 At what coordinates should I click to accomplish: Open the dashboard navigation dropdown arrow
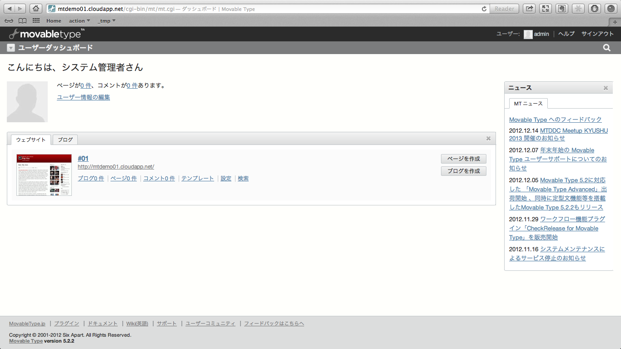(x=11, y=48)
